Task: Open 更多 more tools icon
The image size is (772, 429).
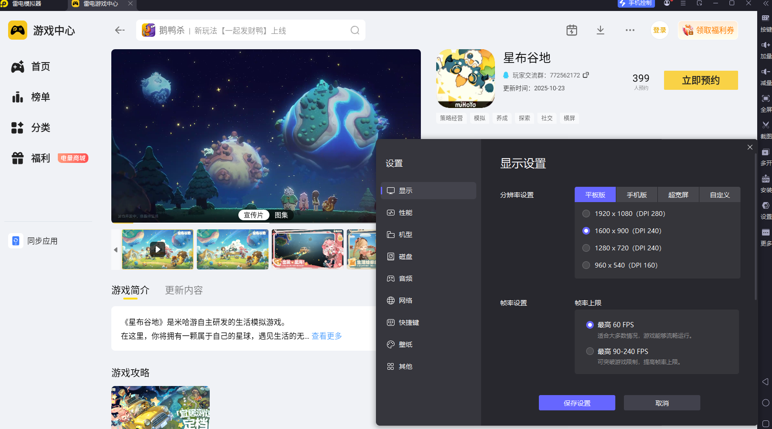Action: pos(766,236)
